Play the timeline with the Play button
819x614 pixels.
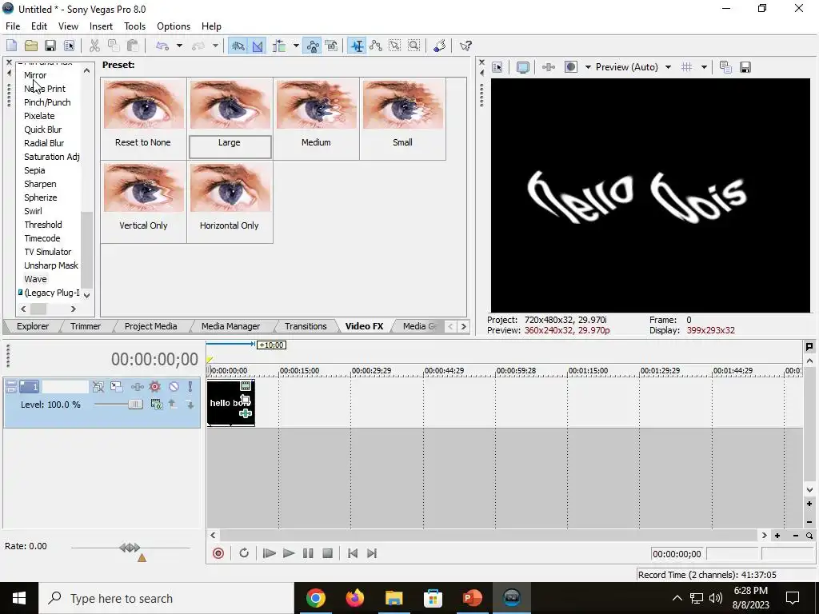point(288,553)
